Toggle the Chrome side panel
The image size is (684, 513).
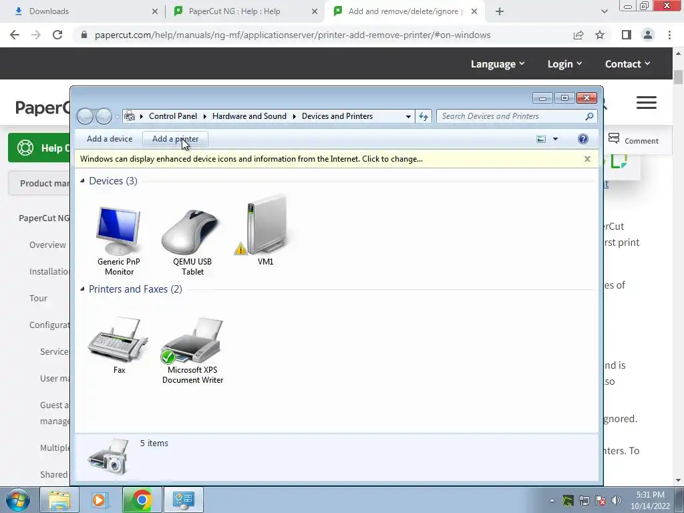pyautogui.click(x=627, y=35)
